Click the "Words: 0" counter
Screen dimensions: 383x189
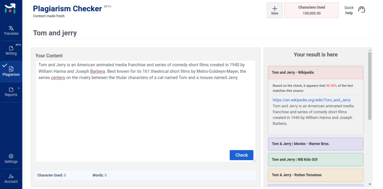99,175
